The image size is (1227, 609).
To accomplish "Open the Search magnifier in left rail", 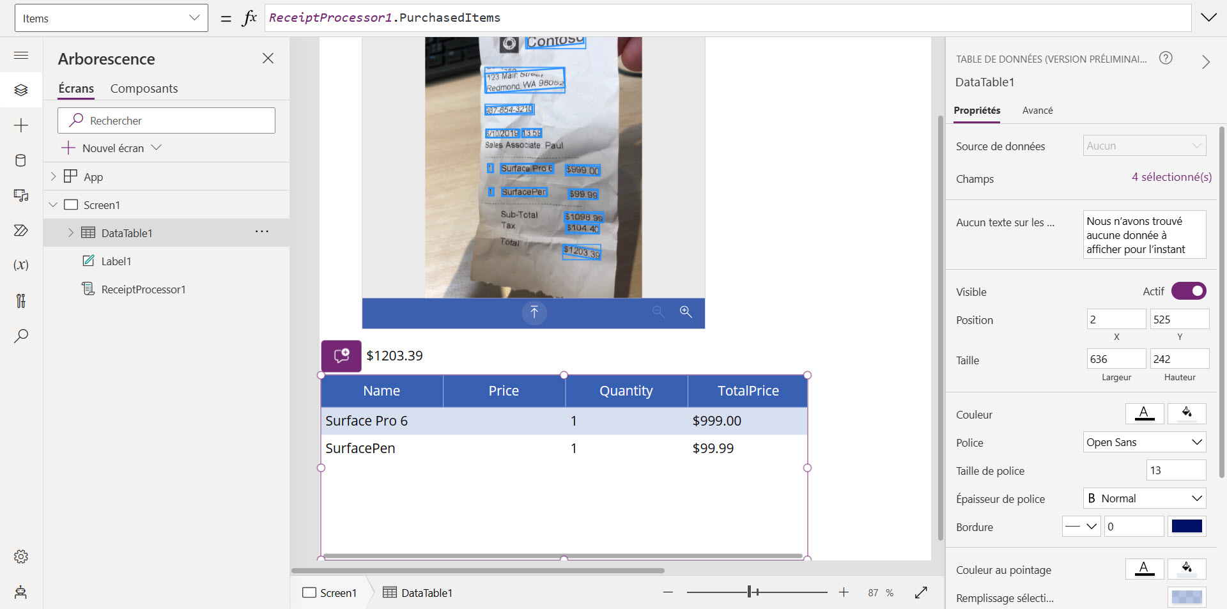I will tap(21, 335).
